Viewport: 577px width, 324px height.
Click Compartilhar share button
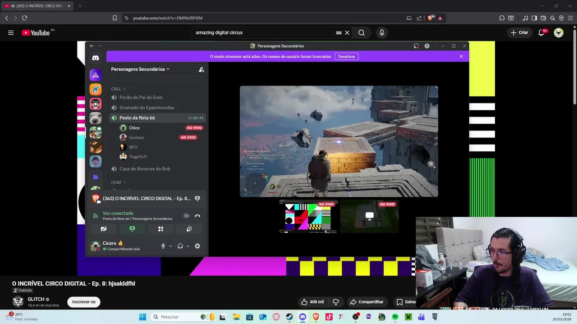pos(366,302)
